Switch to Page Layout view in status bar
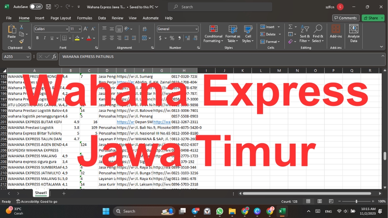Screen dimensions: 388x218 [x=320, y=201]
